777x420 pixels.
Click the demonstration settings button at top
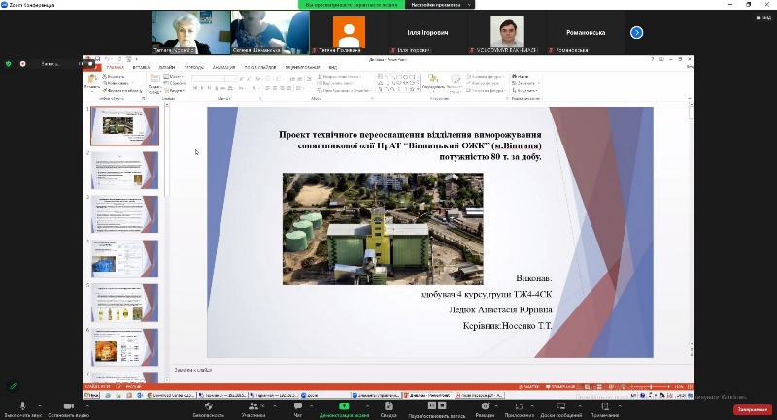tap(438, 5)
